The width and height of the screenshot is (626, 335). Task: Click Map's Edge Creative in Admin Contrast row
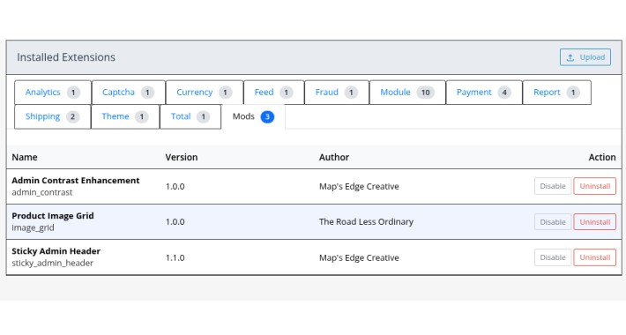[359, 187]
